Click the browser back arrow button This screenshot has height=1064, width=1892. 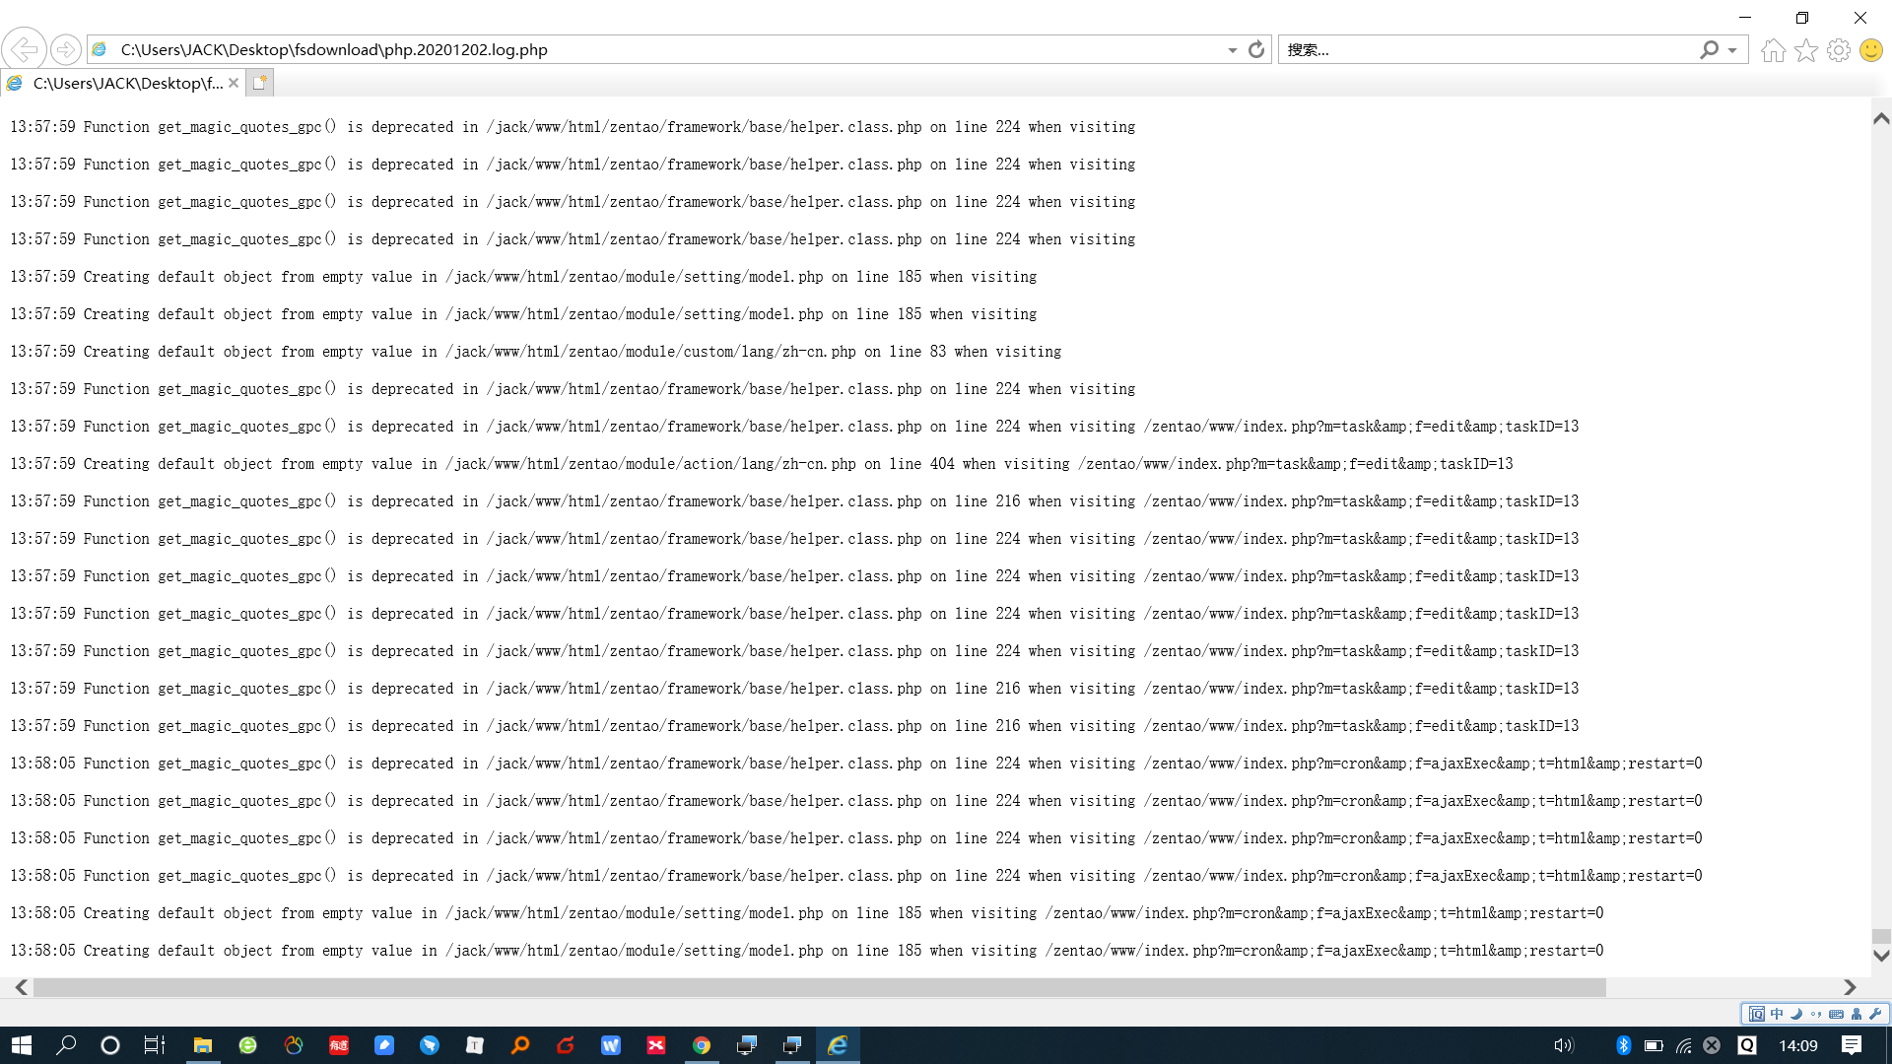(x=24, y=49)
